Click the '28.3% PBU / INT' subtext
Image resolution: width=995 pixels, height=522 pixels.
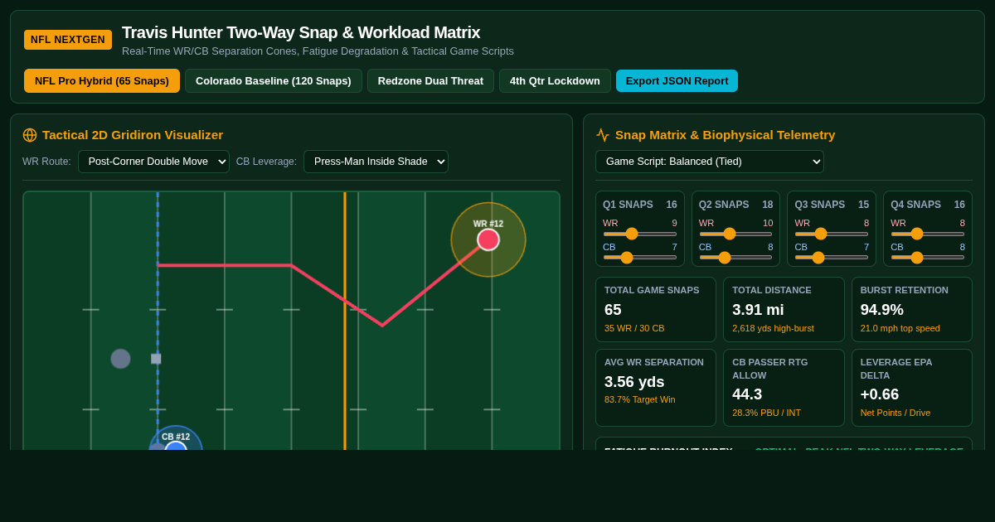point(767,413)
